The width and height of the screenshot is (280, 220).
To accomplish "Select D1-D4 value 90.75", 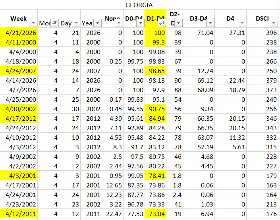I will tap(156, 109).
